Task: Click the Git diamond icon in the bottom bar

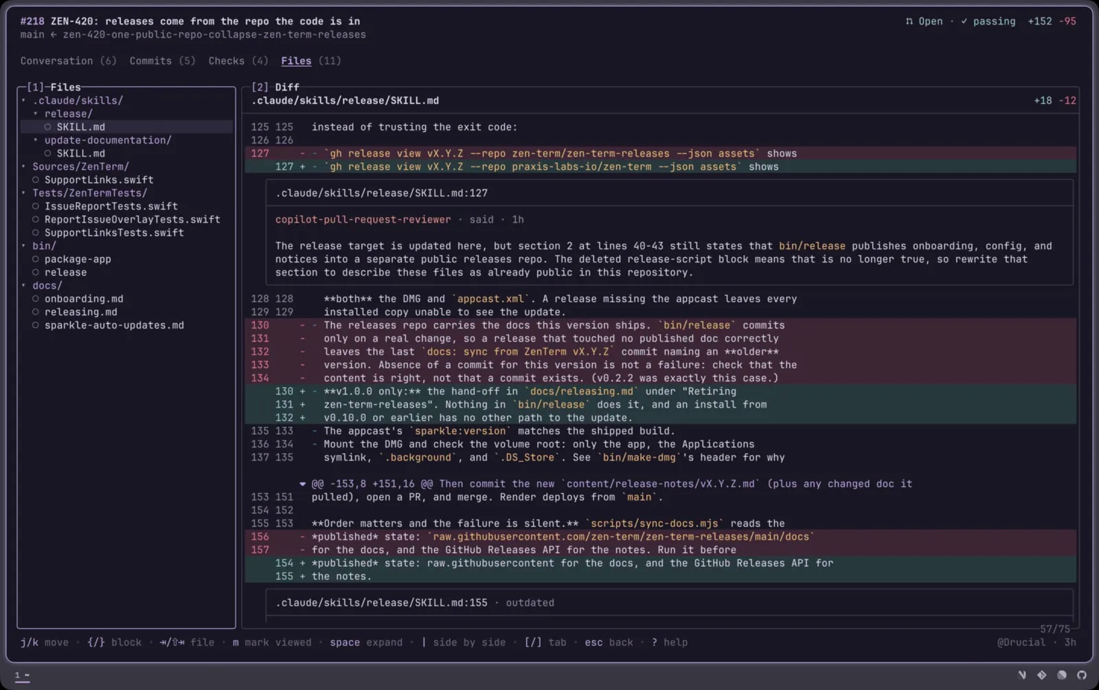Action: coord(1042,675)
